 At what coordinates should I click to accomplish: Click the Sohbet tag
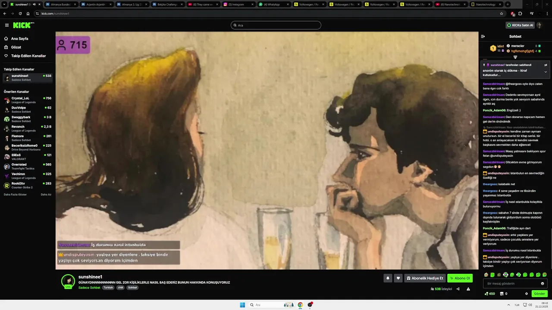[x=132, y=288]
